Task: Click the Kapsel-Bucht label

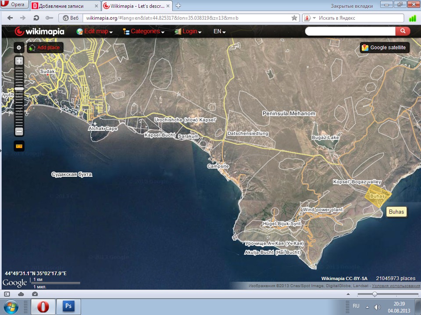Action: (160, 135)
